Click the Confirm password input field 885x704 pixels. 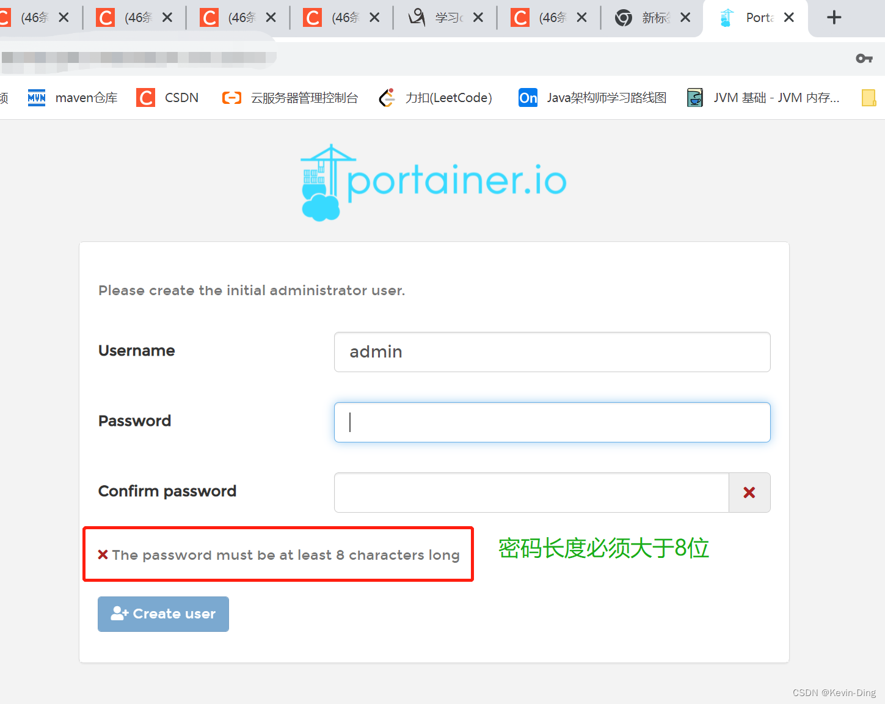(531, 493)
